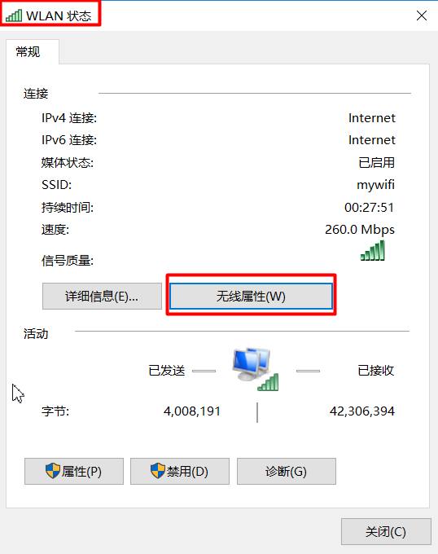Open 无线属性(W) wireless properties
Screen dimensions: 438x554
251,296
